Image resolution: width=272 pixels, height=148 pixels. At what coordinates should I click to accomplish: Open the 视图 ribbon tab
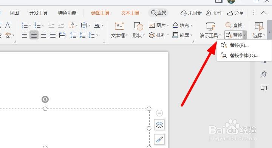pos(14,13)
